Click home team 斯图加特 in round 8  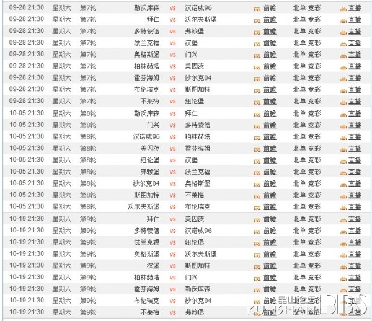click(x=147, y=195)
